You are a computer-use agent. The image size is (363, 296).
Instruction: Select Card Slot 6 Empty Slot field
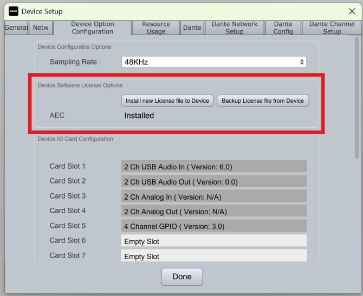[213, 241]
